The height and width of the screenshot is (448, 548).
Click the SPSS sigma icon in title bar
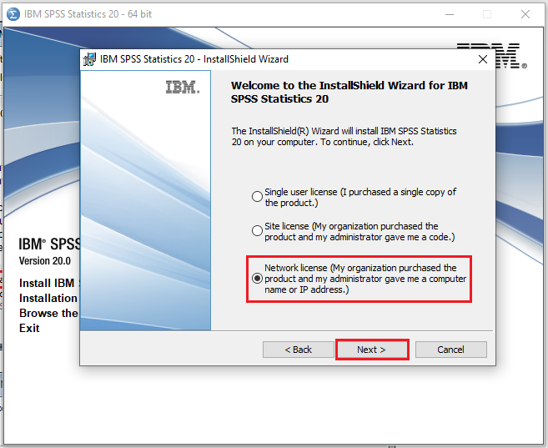pos(13,14)
